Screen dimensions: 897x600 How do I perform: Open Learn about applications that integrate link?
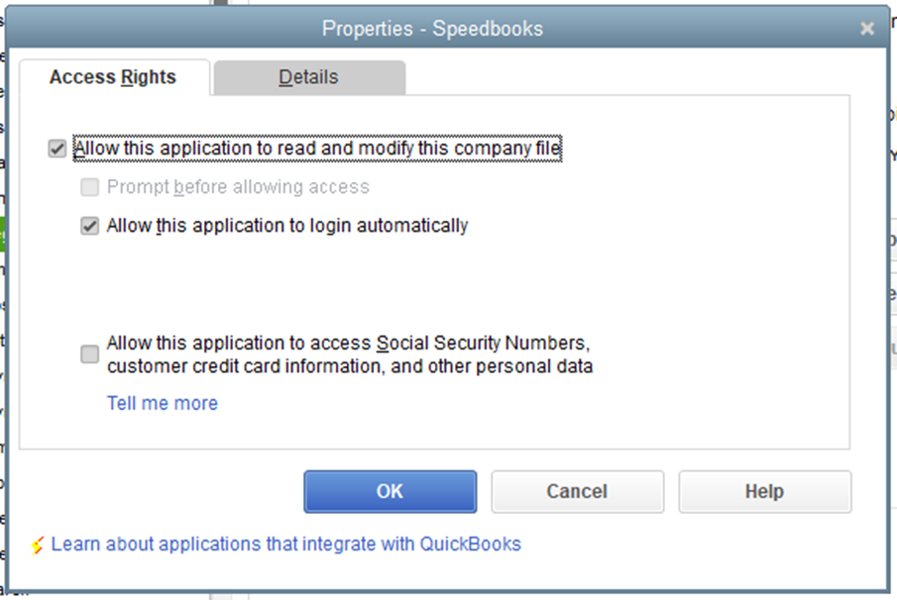tap(286, 544)
